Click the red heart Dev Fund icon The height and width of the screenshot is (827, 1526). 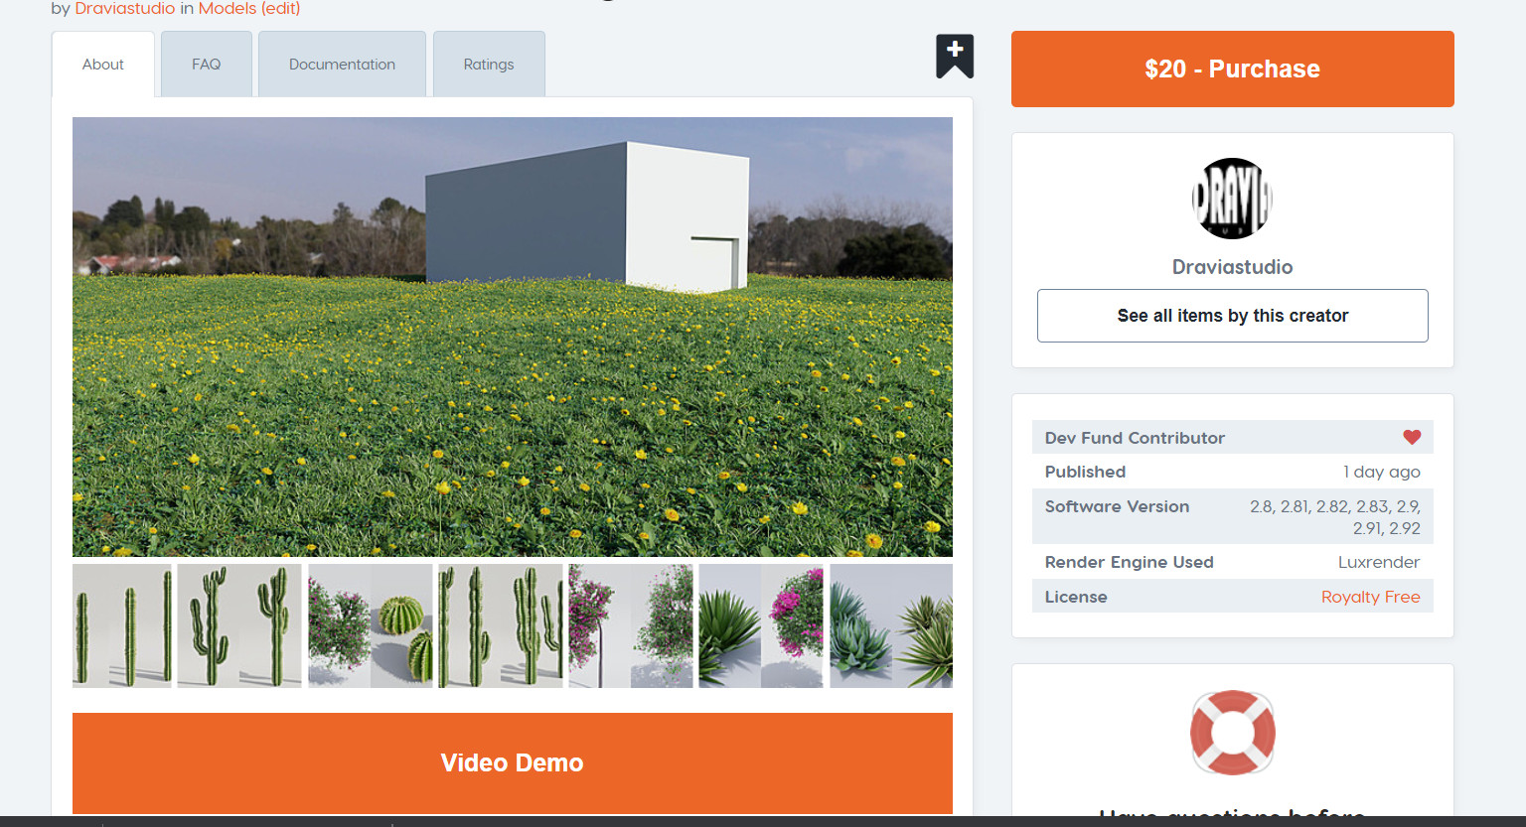(x=1412, y=437)
